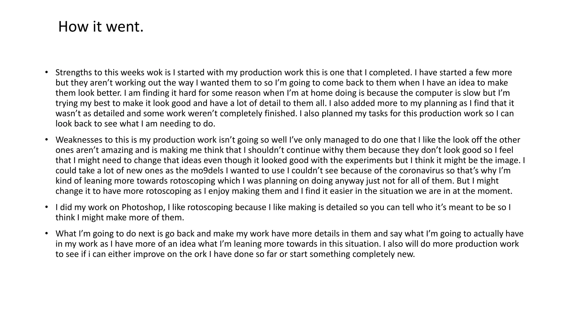Click the bullet marker before 'What I'm going'
Image resolution: width=568 pixels, height=320 pixels.
(x=47, y=234)
